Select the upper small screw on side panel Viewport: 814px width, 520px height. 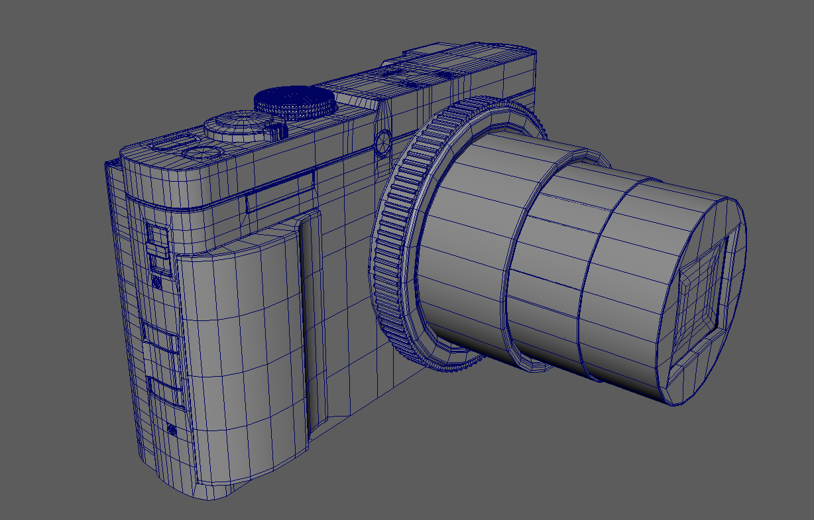[x=157, y=283]
